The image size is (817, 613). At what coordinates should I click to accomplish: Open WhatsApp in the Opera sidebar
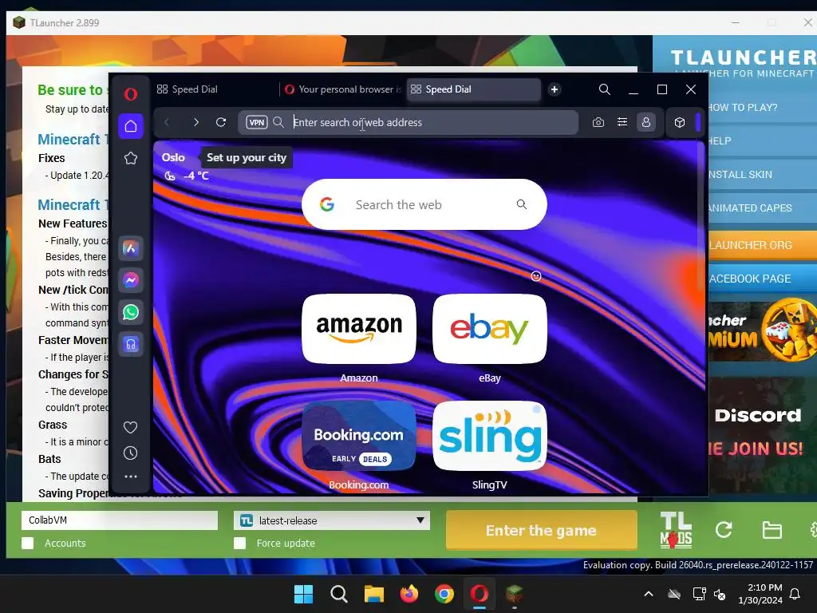pyautogui.click(x=131, y=312)
